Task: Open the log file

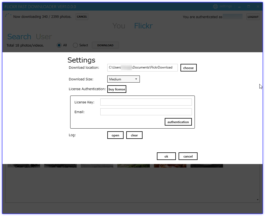Action: (115, 135)
